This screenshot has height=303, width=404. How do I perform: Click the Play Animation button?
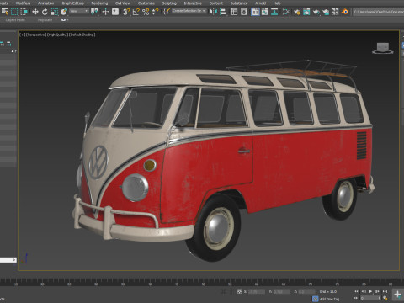click(x=370, y=291)
